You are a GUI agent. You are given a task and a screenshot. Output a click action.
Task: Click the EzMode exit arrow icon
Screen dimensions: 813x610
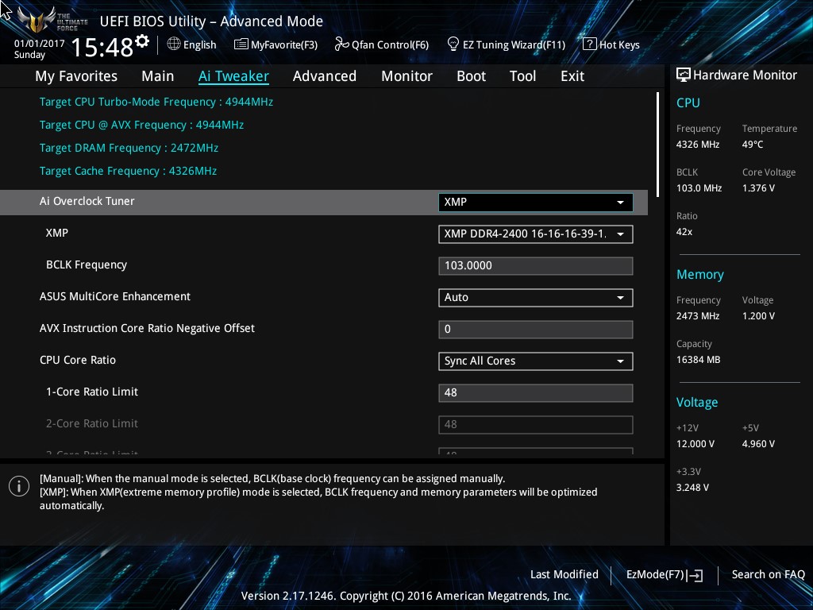(695, 575)
